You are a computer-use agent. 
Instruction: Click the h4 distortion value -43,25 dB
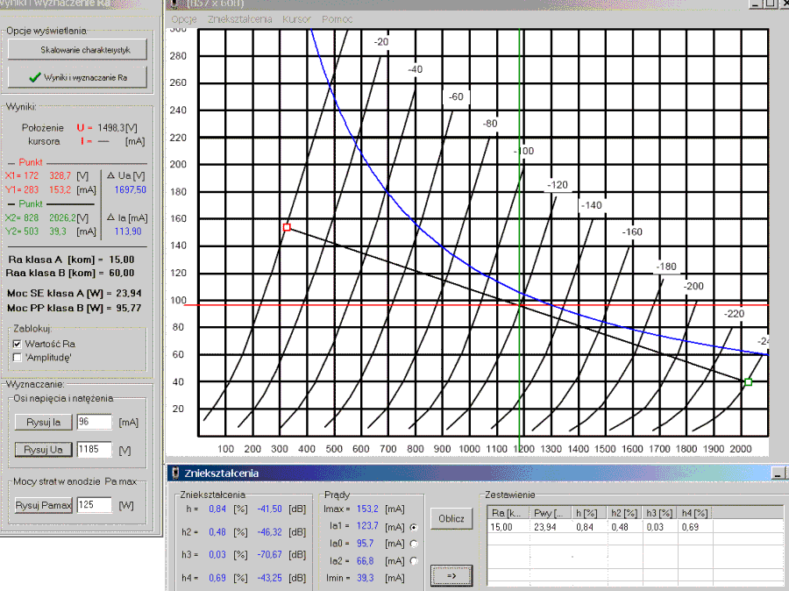(x=270, y=578)
